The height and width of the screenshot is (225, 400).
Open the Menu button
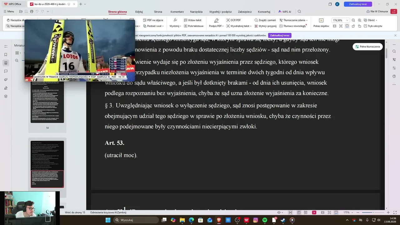click(x=9, y=12)
